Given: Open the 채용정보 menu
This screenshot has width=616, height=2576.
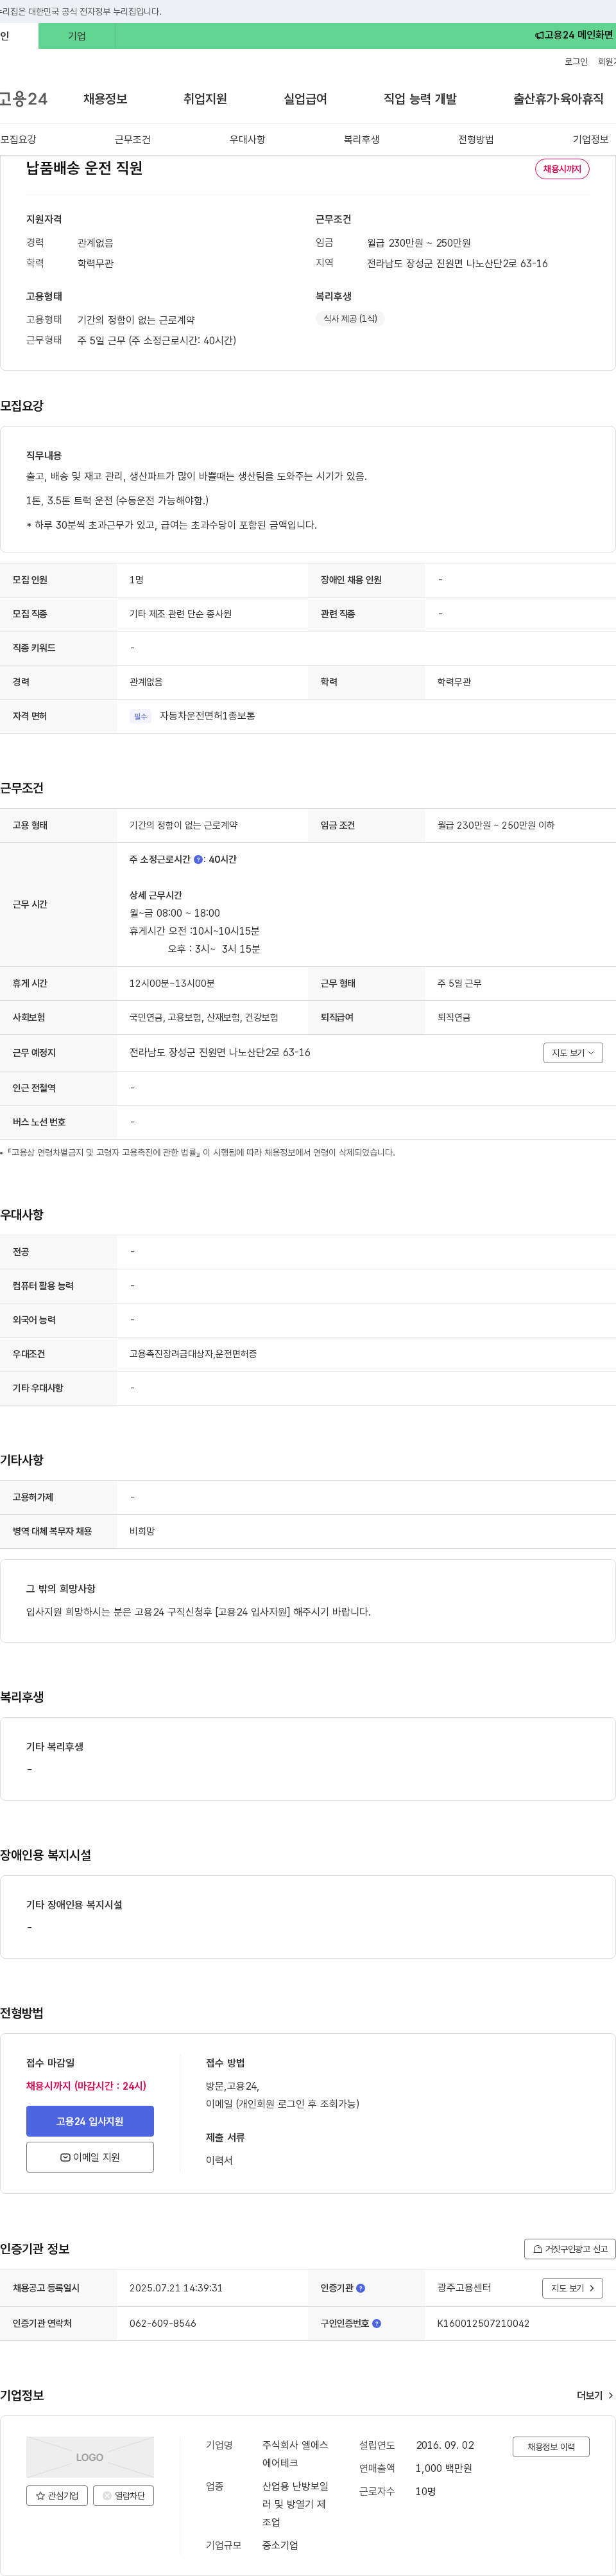Looking at the screenshot, I should (105, 99).
